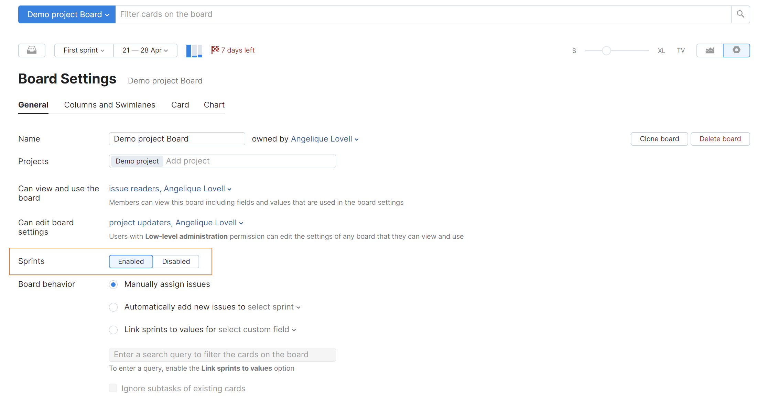This screenshot has width=768, height=405.
Task: Click the Clone board button
Action: click(x=659, y=139)
